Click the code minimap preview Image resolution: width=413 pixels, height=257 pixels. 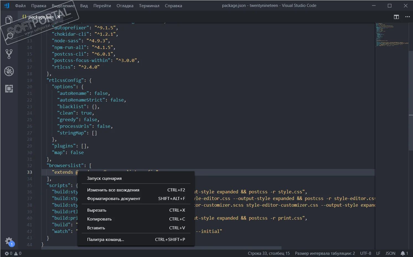point(392,35)
